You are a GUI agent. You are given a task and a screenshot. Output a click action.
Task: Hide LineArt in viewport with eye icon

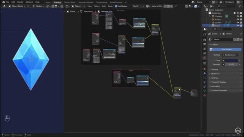click(238, 22)
